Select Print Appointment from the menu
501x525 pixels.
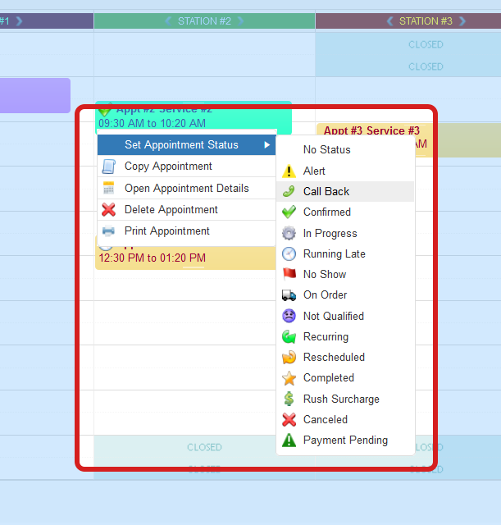click(166, 231)
